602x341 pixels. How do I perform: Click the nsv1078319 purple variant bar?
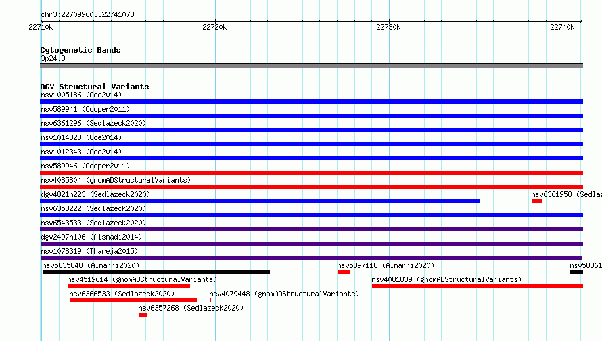312,258
